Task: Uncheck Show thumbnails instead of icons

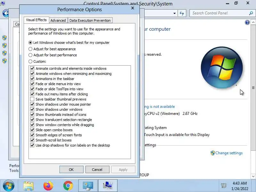Action: [32, 115]
